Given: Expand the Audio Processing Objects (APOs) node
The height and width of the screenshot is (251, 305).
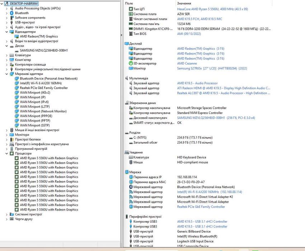Looking at the screenshot, I should pos(6,8).
